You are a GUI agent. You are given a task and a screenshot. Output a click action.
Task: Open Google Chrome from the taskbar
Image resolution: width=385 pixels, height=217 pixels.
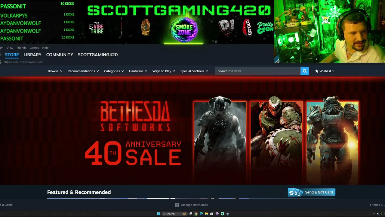click(196, 214)
